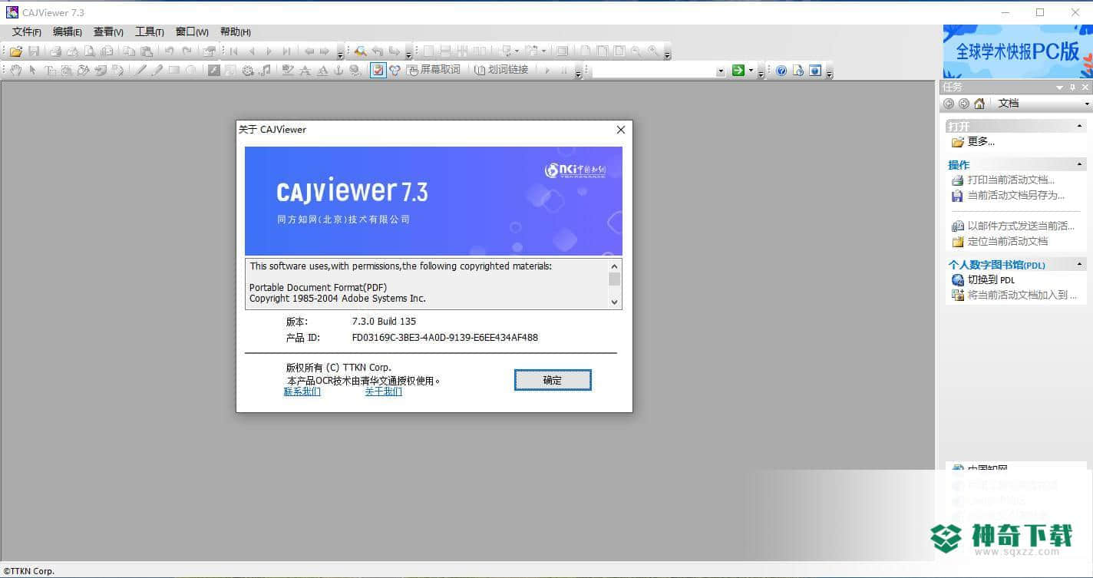Screen dimensions: 1093x578
Task: Collapse the 个人数字图书馆(PDL) section
Action: click(x=1079, y=264)
